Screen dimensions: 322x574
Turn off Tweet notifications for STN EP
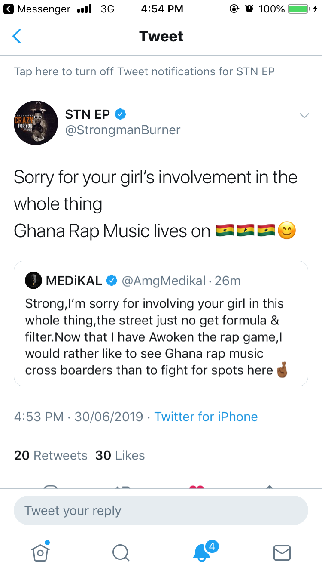(x=144, y=71)
